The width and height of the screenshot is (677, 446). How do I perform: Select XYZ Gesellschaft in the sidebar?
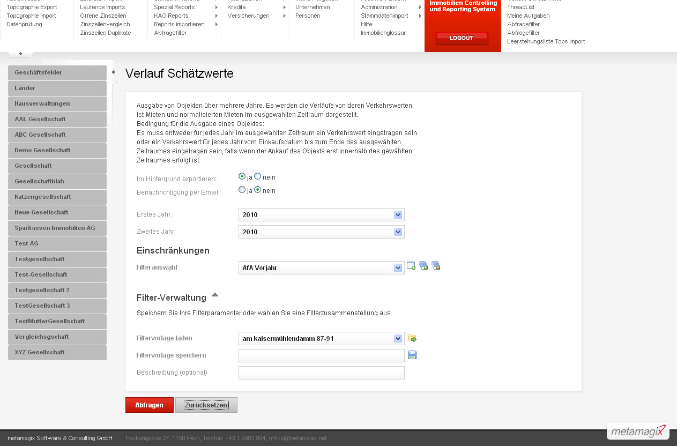tap(57, 352)
